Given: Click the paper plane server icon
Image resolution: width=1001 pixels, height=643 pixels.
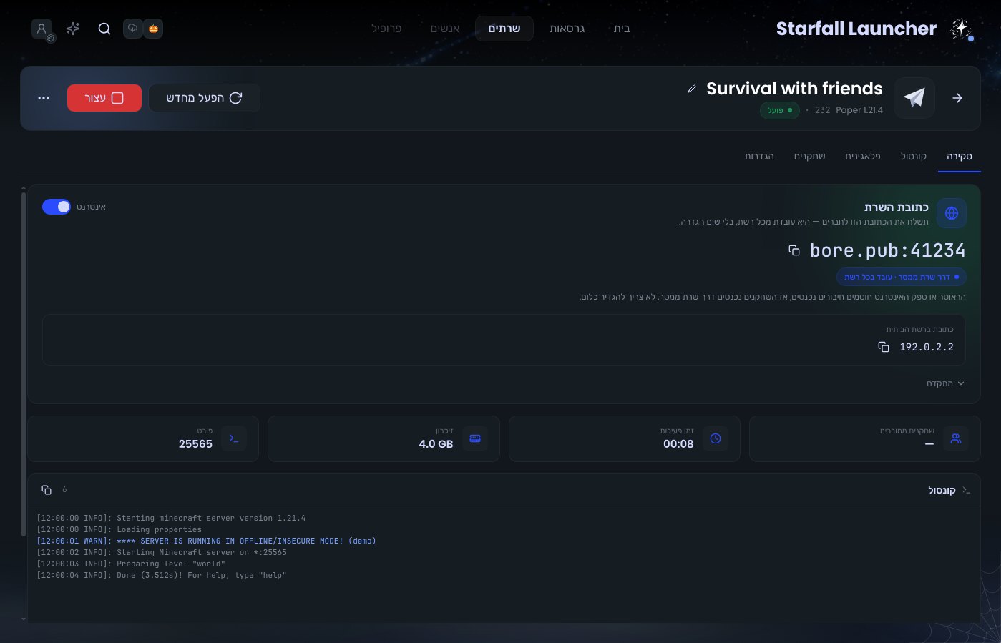Looking at the screenshot, I should point(914,98).
